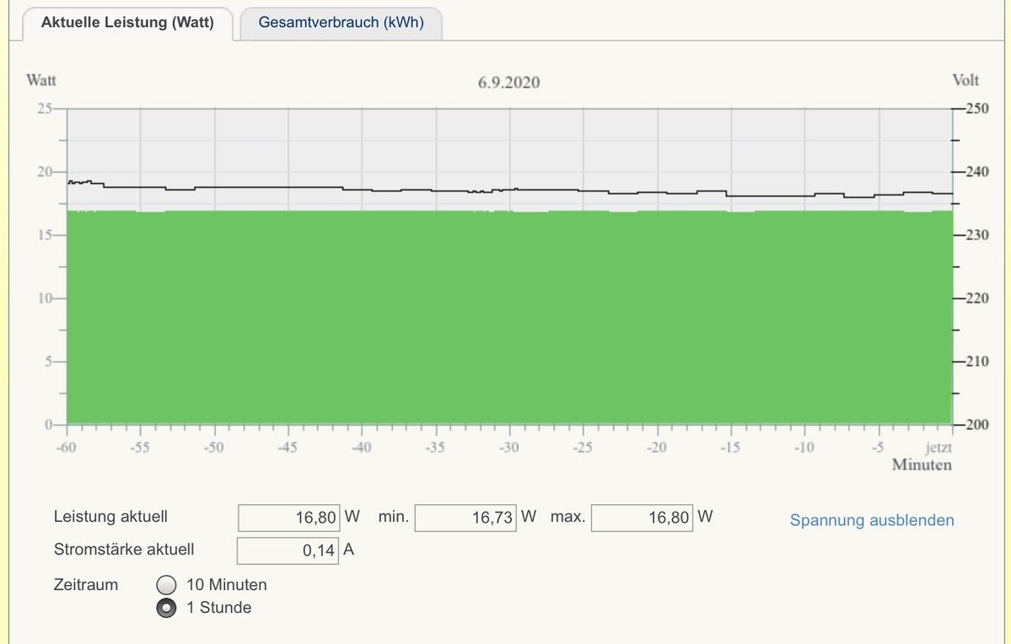The height and width of the screenshot is (644, 1011).
Task: Click the green power area in chart
Action: click(x=506, y=320)
